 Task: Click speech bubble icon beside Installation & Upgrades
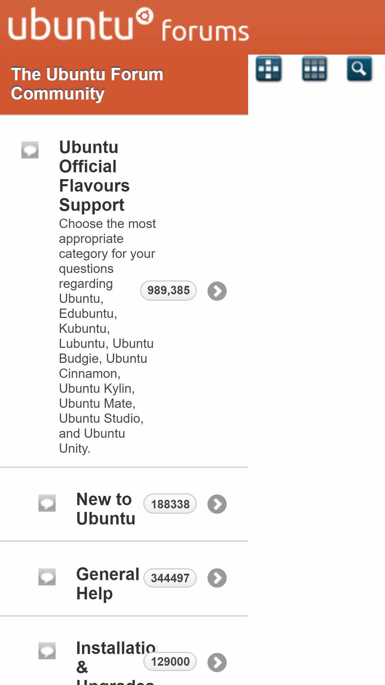tap(47, 651)
